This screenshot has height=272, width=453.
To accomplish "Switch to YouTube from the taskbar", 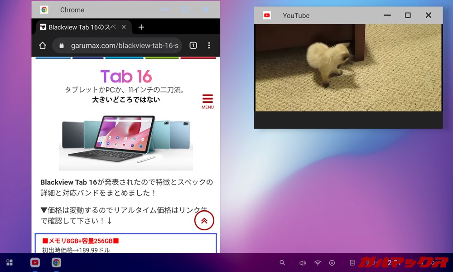I will pos(35,262).
